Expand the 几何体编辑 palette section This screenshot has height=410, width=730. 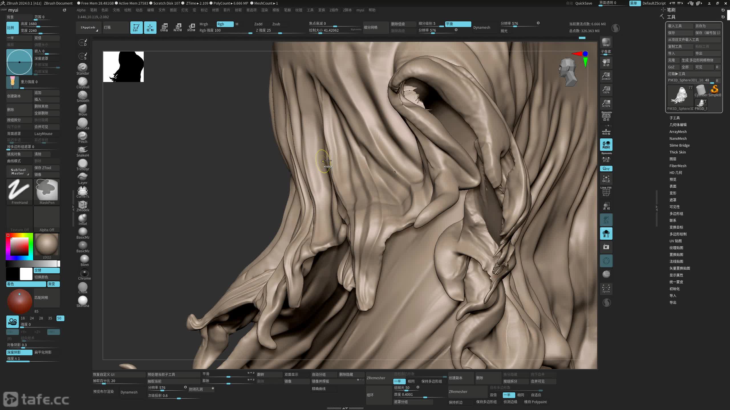[678, 125]
